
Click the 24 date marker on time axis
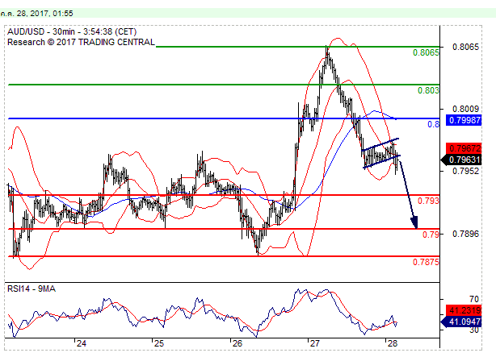82,343
